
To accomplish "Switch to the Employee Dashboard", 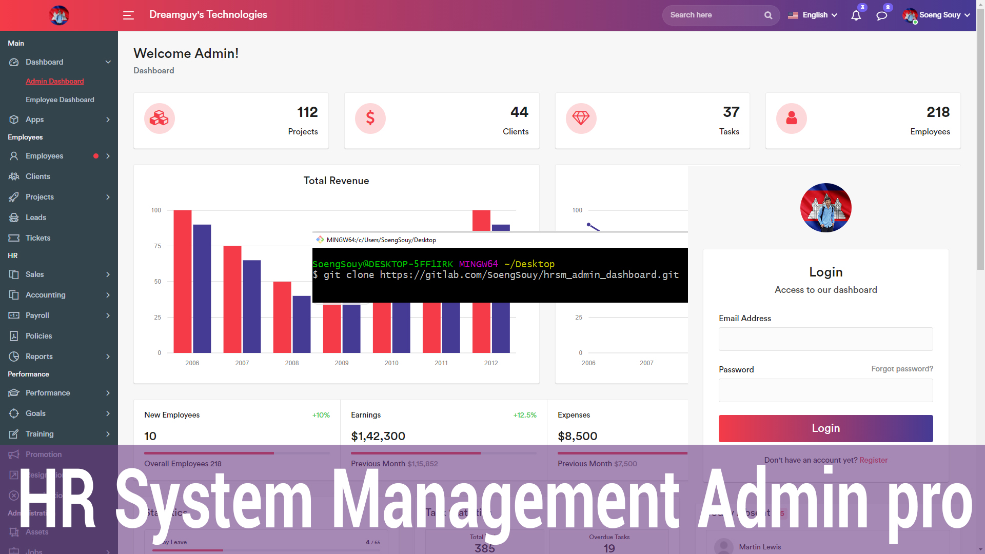I will point(60,100).
